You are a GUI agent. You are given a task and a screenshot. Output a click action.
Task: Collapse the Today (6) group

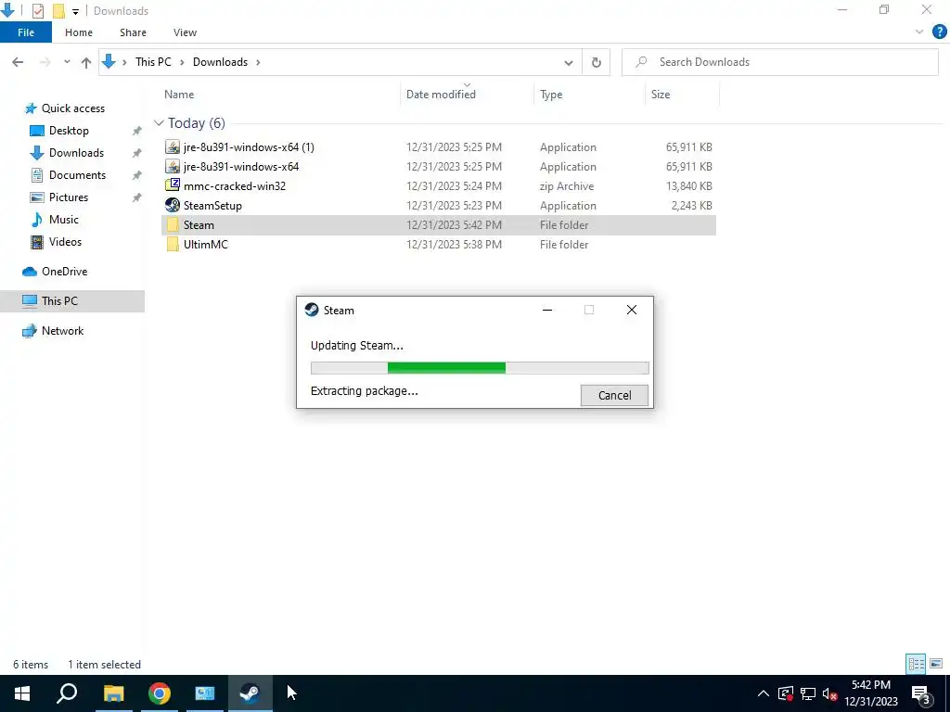159,123
